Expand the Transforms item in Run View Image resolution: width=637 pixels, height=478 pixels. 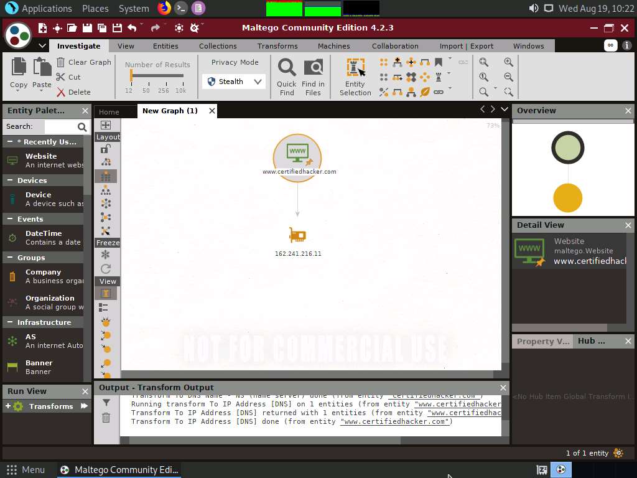coord(7,406)
